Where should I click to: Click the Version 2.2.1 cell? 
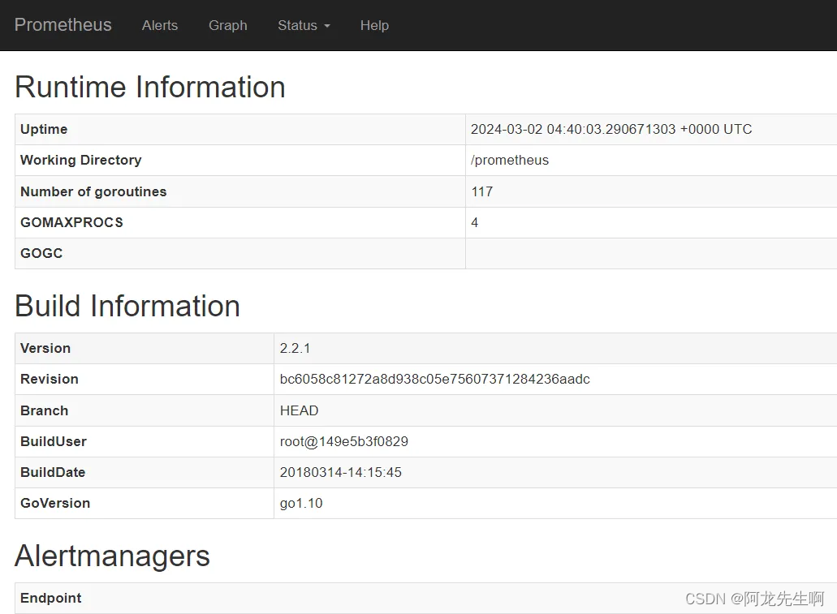(295, 348)
